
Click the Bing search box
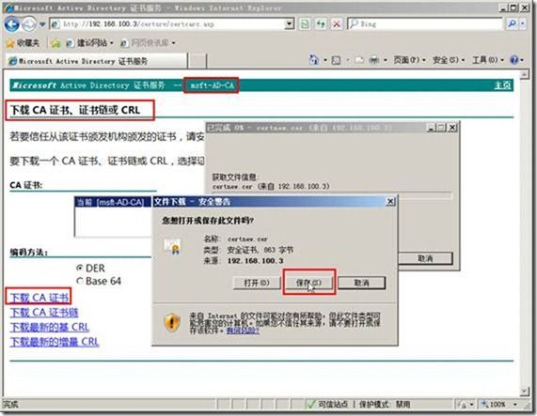pos(425,23)
